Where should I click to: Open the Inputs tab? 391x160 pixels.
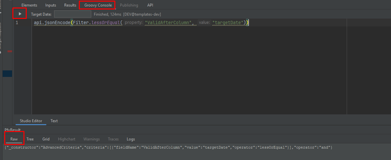51,5
